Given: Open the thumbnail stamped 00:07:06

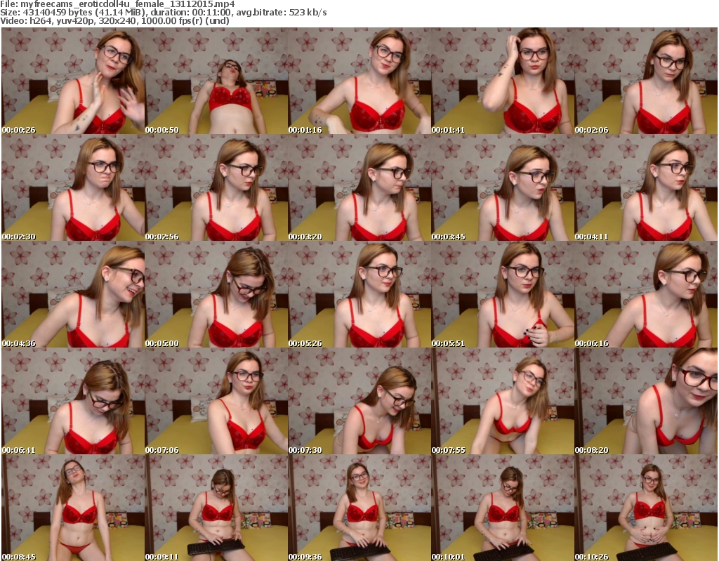Looking at the screenshot, I should [216, 401].
